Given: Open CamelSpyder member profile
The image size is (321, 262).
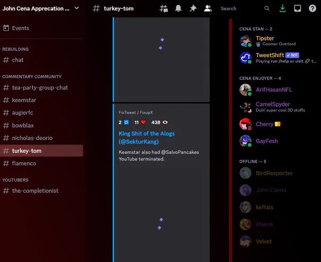Looking at the screenshot, I should [x=279, y=107].
